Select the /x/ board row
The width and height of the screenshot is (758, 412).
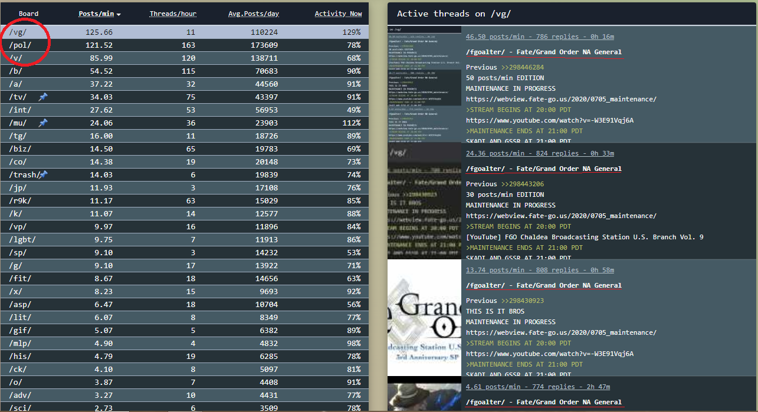(185, 291)
